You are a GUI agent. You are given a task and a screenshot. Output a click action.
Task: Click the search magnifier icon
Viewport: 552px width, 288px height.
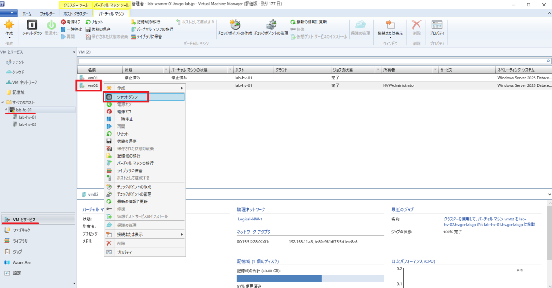click(x=548, y=61)
